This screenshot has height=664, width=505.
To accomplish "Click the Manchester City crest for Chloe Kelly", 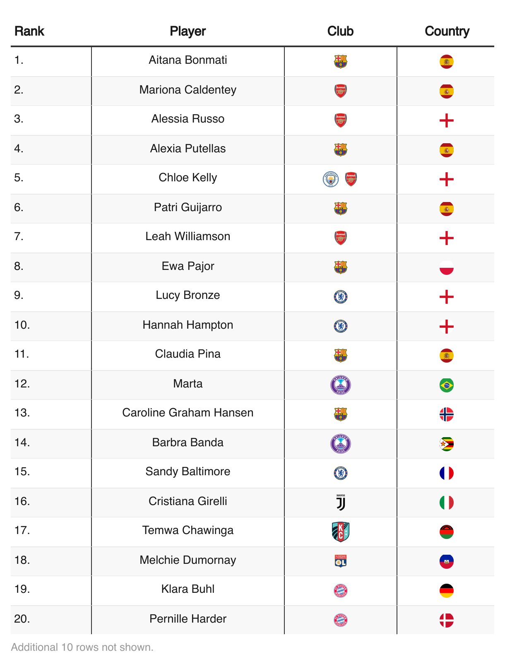I will pos(330,179).
